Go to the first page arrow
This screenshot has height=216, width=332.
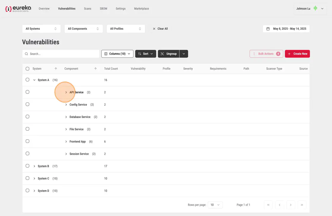click(x=268, y=205)
